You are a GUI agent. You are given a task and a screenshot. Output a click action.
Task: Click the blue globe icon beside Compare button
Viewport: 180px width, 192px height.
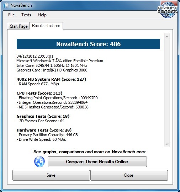point(39,162)
